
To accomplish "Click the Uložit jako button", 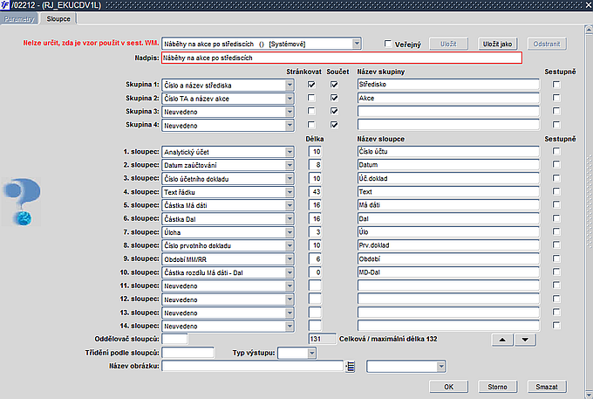I will [497, 44].
